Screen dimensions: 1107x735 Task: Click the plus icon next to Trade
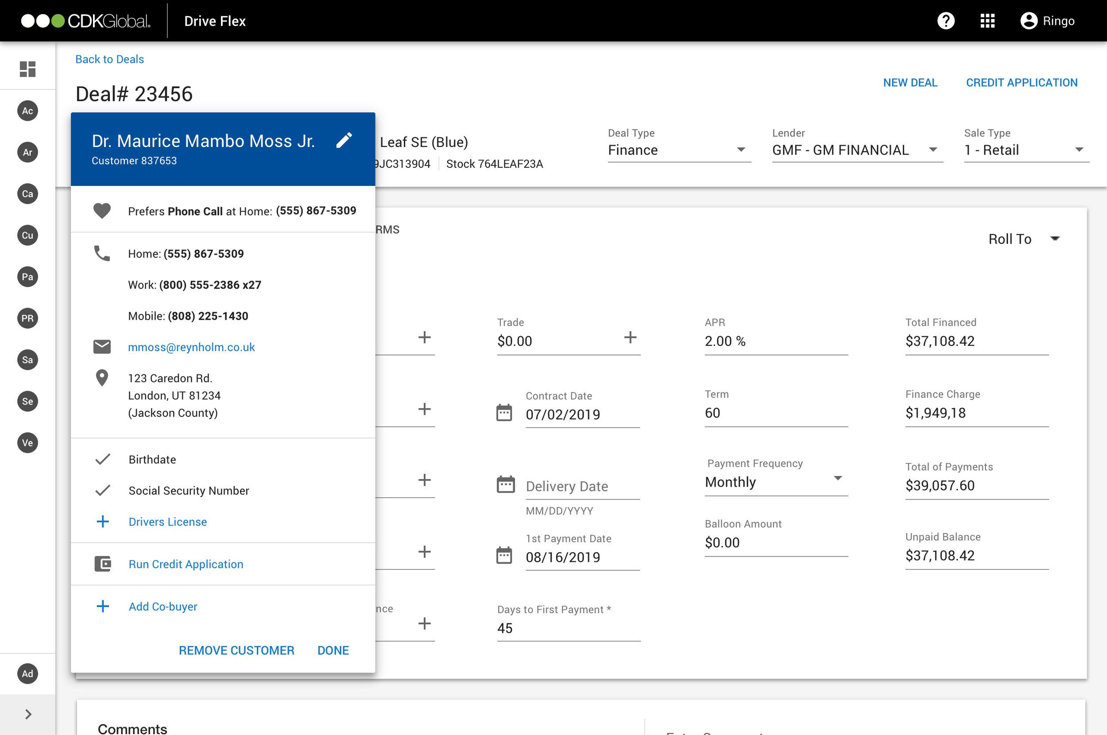pyautogui.click(x=631, y=337)
